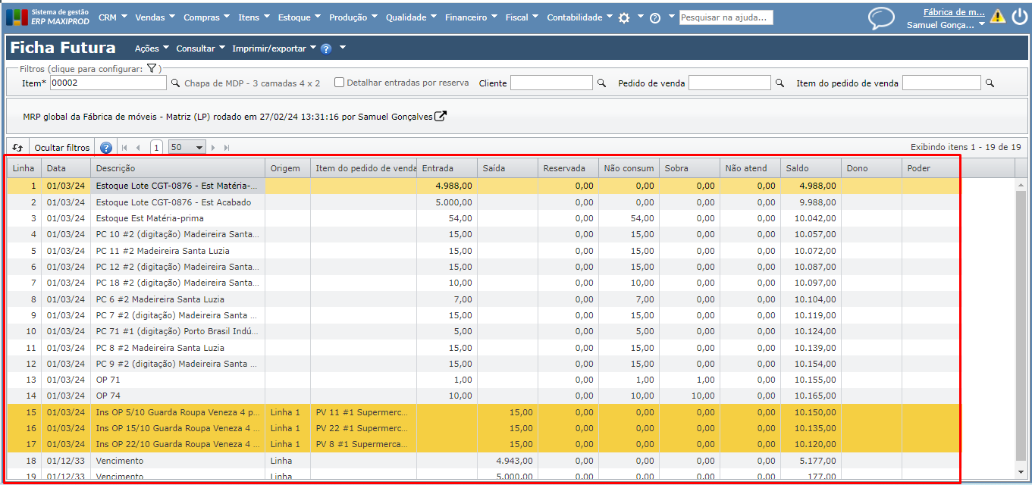Click the power logout icon
Screen dimensions: 1032x485
[x=1019, y=17]
